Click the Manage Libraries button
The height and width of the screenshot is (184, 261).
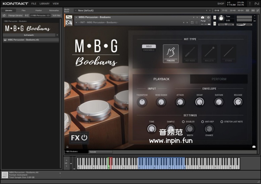[15, 15]
